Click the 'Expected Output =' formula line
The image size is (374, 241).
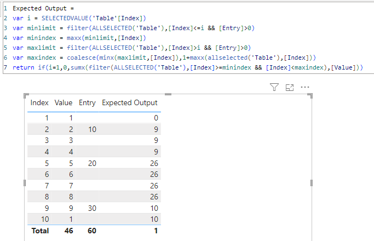pyautogui.click(x=43, y=8)
